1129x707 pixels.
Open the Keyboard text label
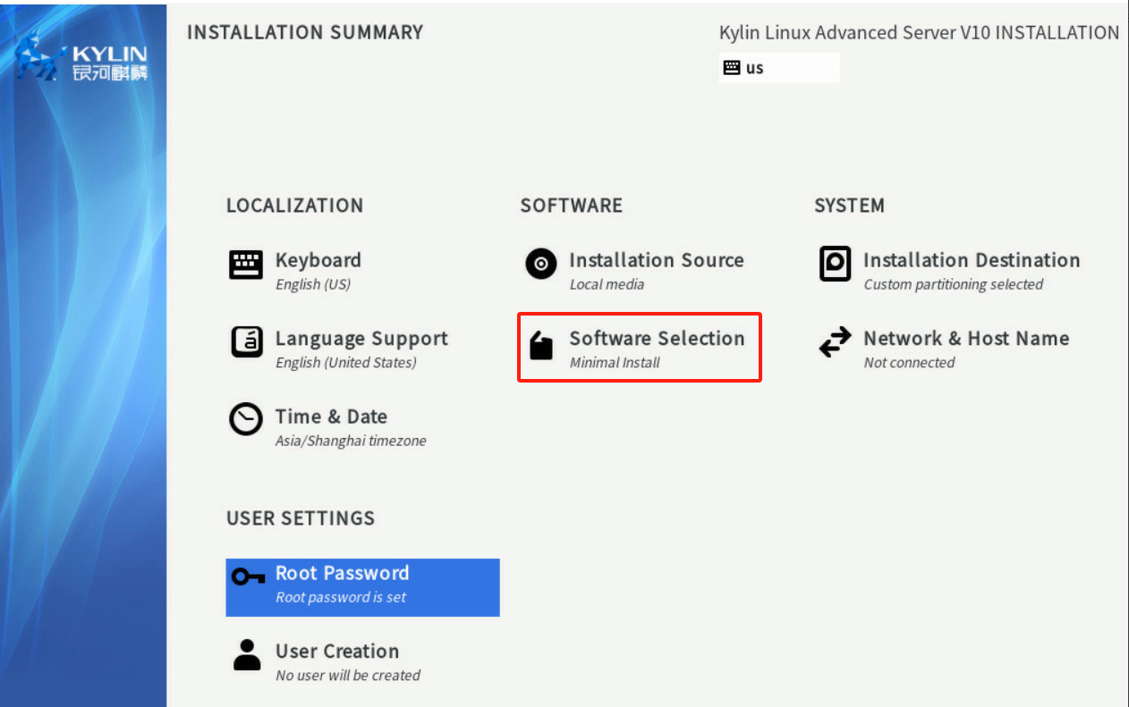click(318, 261)
